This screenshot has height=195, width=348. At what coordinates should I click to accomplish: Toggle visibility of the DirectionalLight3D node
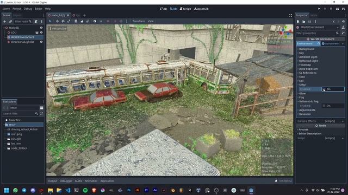pos(41,42)
